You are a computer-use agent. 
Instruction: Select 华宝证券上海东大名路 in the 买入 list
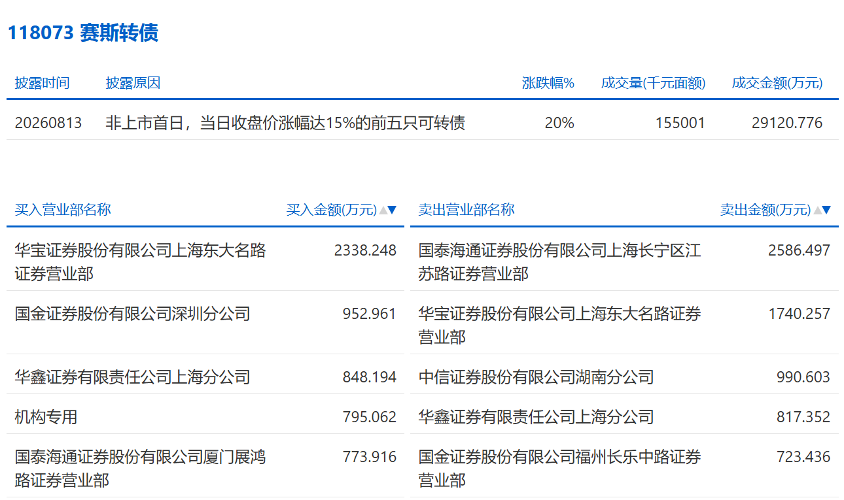[x=141, y=262]
